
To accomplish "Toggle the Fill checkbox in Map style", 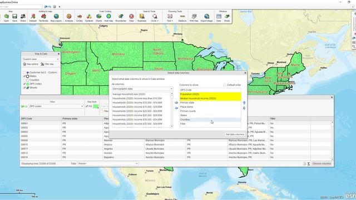I will click(x=87, y=106).
